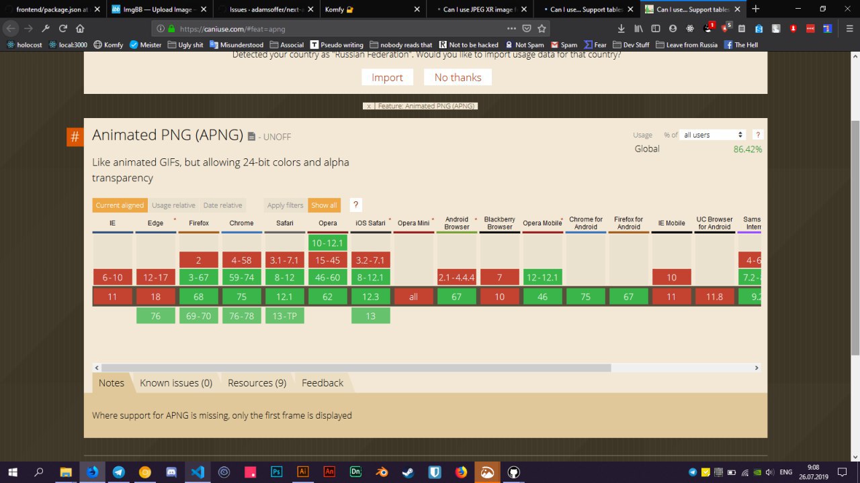
Task: Toggle the Firefox sidebar icon
Action: 656,29
